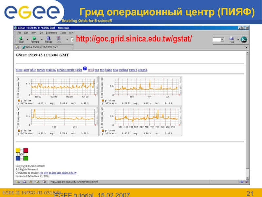
Task: Click the scrollbar up arrow
Action: [x=248, y=53]
